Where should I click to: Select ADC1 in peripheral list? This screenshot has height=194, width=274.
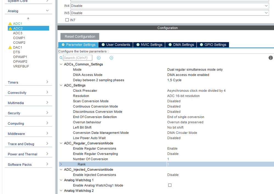(x=18, y=24)
